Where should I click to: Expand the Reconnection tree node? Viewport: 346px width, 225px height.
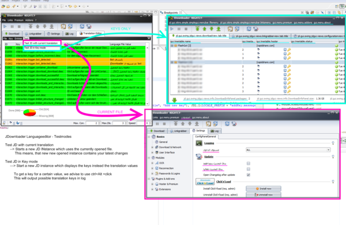(152, 168)
